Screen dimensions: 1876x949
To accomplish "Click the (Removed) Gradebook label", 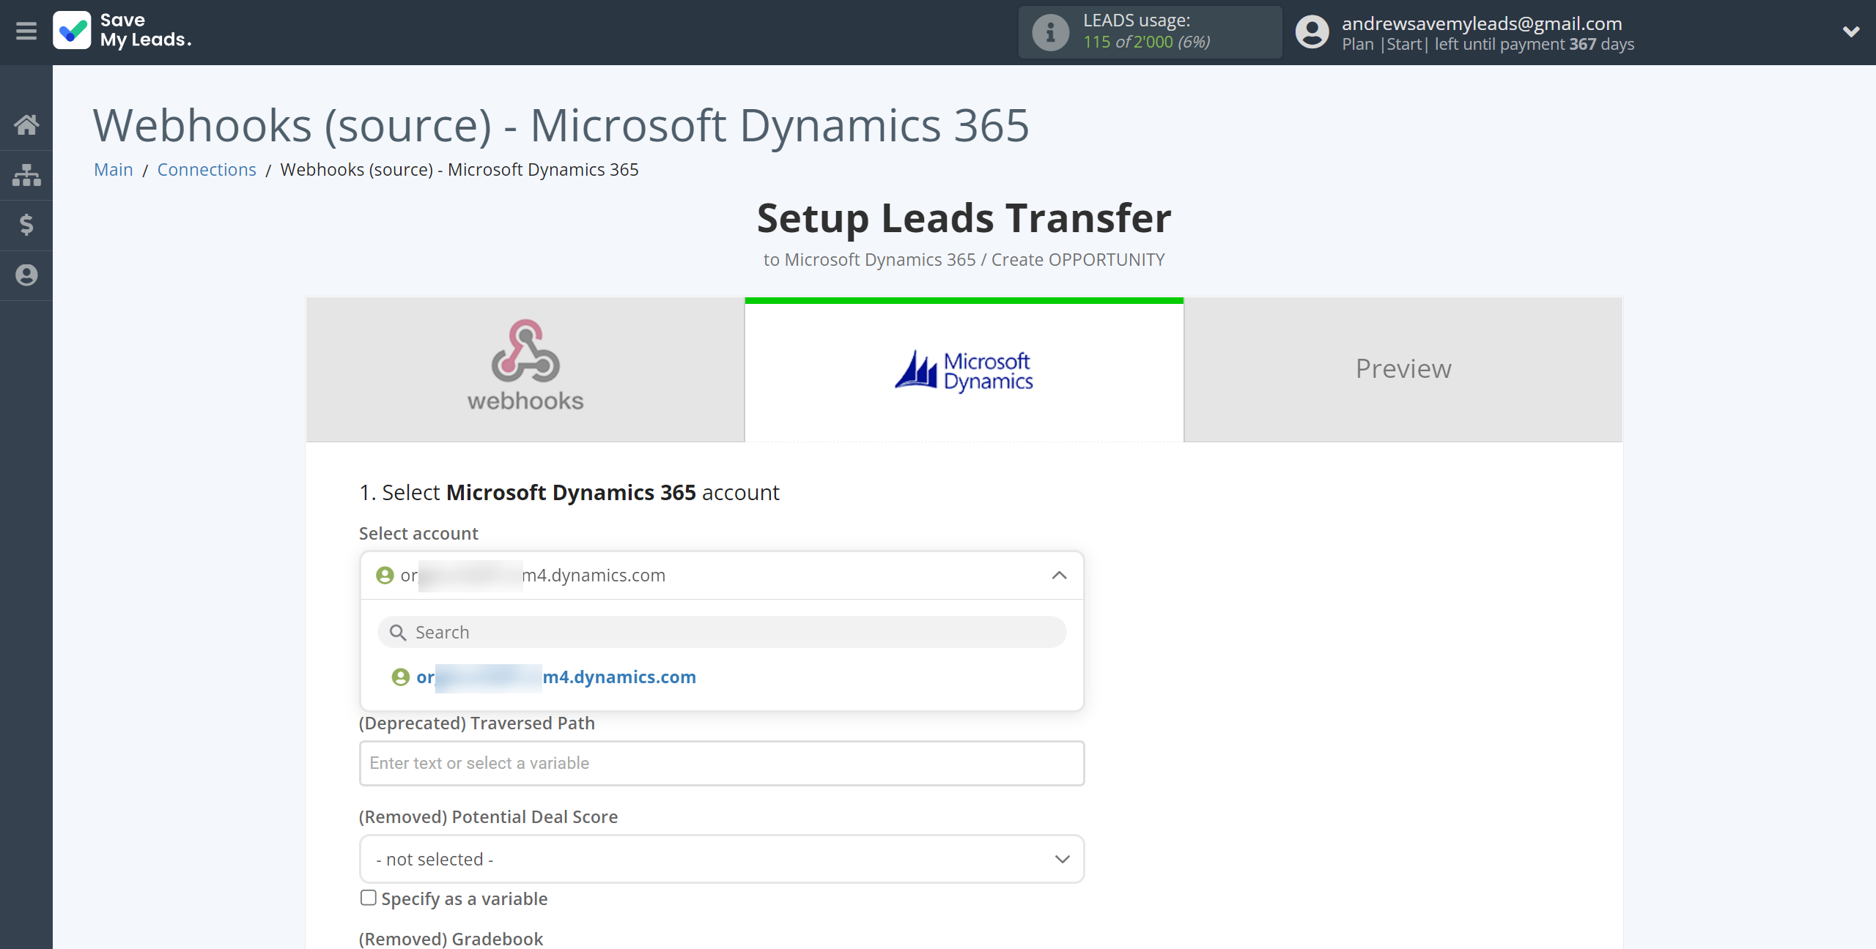I will click(451, 939).
